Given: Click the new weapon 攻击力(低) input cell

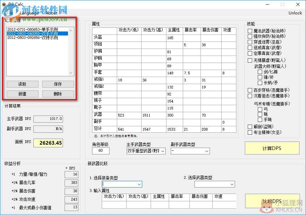Looking at the screenshot, I should pyautogui.click(x=114, y=205).
